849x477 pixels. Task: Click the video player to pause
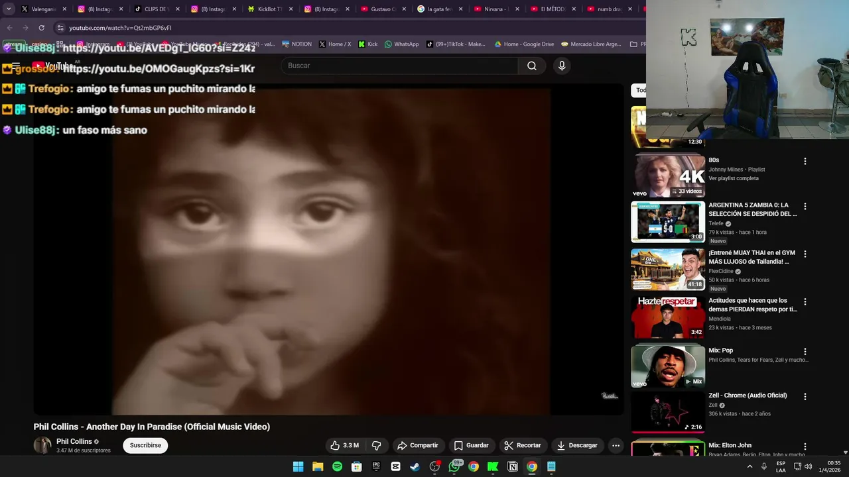(x=328, y=252)
